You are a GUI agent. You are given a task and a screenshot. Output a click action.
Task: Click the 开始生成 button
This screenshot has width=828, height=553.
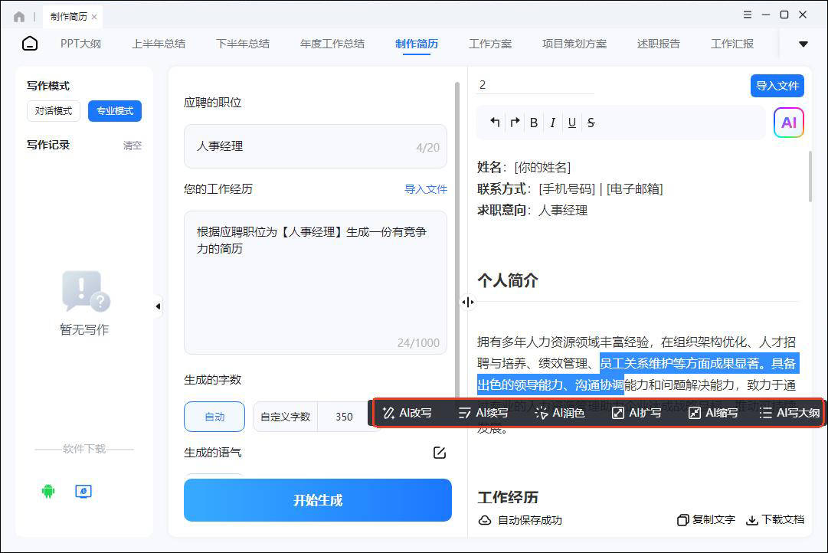point(317,500)
